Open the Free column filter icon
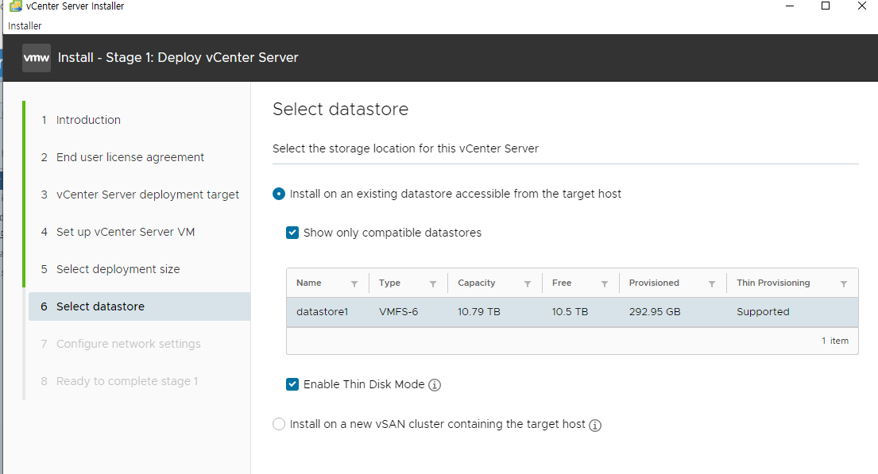Screen dimensions: 878x474 coord(605,283)
